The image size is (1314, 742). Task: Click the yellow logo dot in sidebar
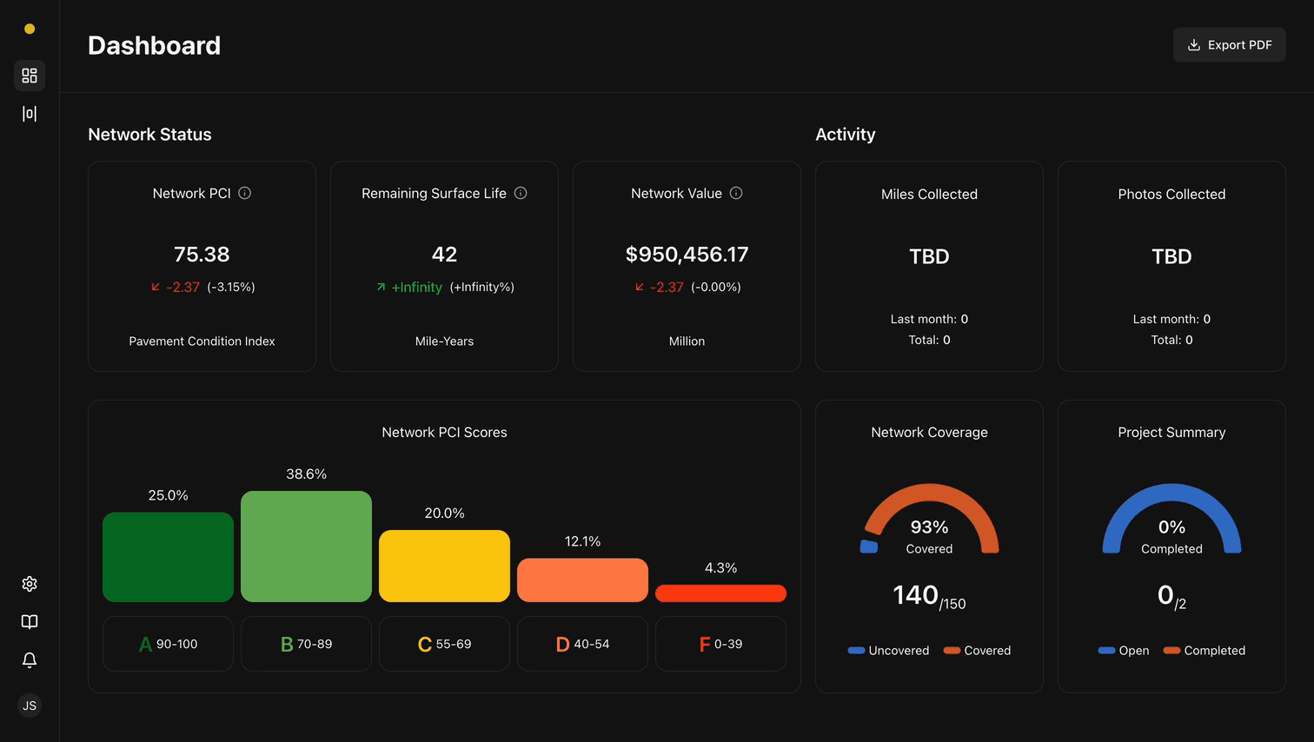[x=30, y=29]
